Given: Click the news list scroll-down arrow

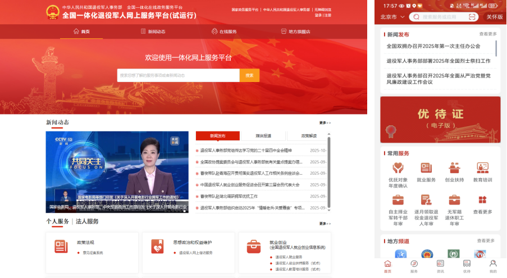Looking at the screenshot, I should pyautogui.click(x=329, y=210).
